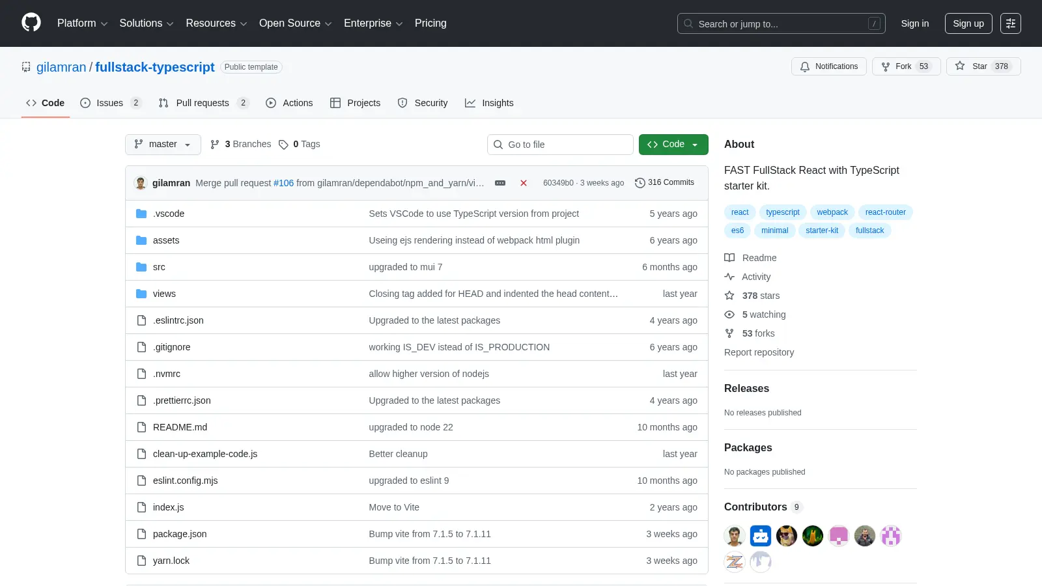Select the starter-kit topic tag
Viewport: 1042px width, 586px height.
[822, 230]
